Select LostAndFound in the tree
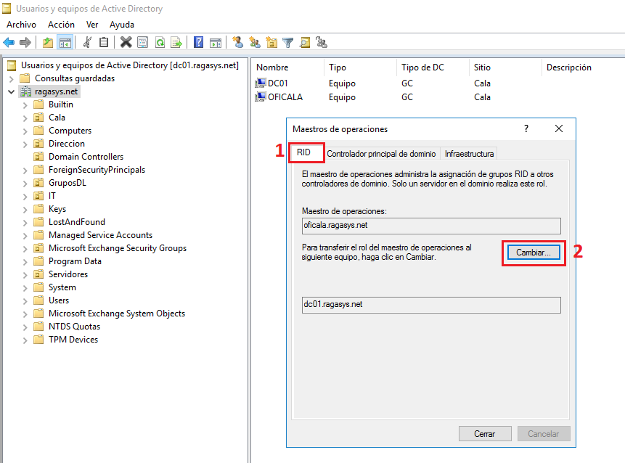Image resolution: width=625 pixels, height=463 pixels. (77, 222)
